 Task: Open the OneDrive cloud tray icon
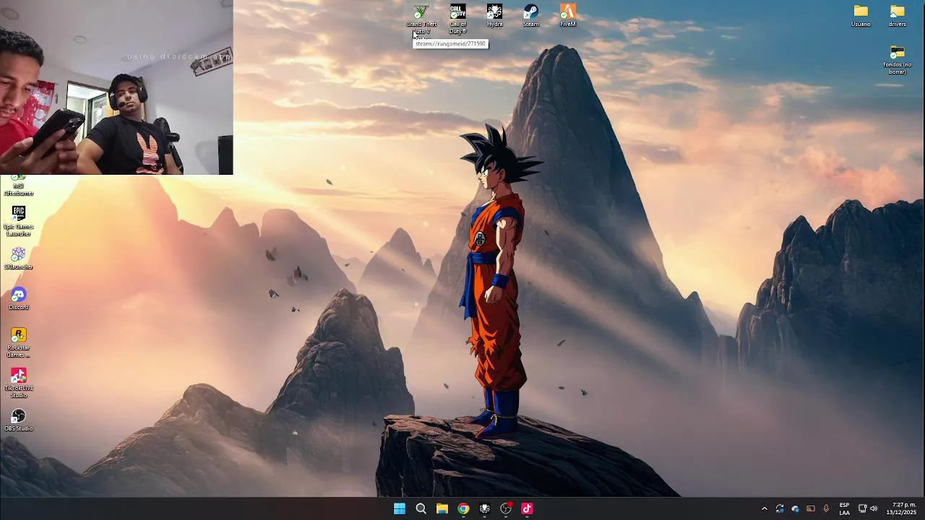point(795,508)
